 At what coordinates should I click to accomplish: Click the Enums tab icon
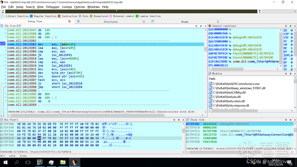click(x=152, y=22)
